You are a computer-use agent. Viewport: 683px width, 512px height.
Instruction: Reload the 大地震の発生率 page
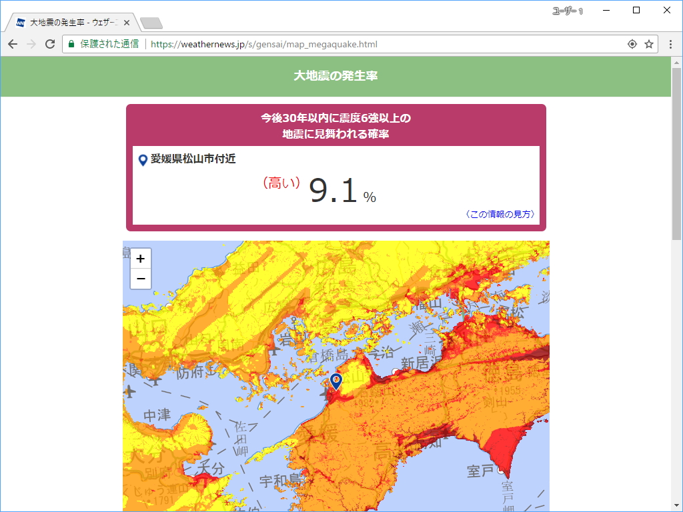tap(49, 43)
